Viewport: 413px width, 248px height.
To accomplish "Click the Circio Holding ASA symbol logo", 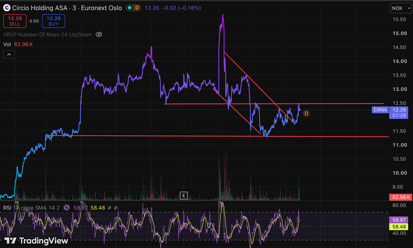I will (6, 8).
